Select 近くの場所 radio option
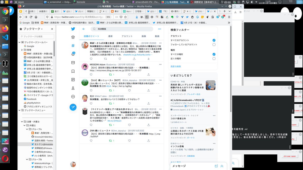The height and width of the screenshot is (170, 303). tap(214, 58)
